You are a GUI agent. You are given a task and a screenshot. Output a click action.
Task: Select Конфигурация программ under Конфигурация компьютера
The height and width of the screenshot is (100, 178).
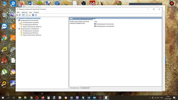[31, 22]
